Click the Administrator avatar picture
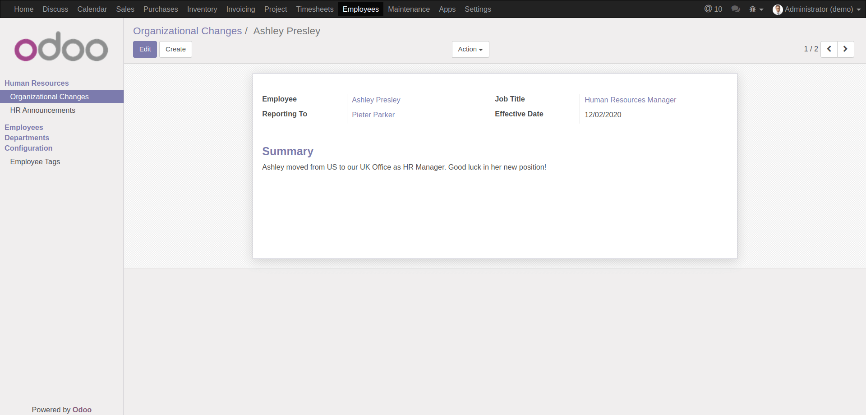This screenshot has width=866, height=415. pos(777,9)
